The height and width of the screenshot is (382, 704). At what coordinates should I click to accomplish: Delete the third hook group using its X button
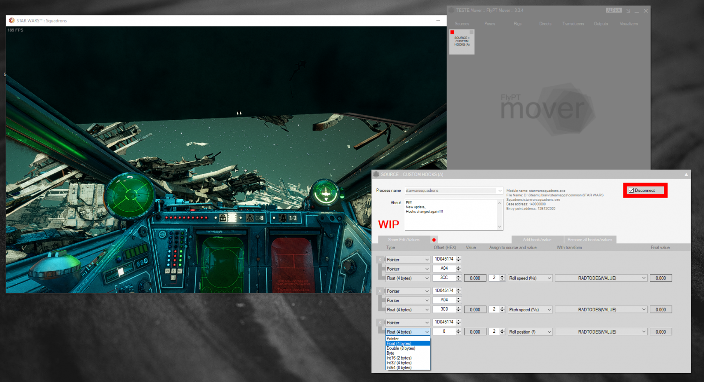pos(380,323)
